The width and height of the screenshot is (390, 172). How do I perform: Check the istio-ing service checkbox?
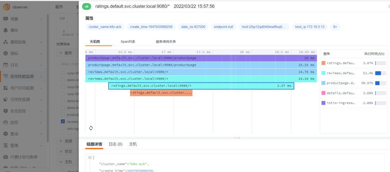coord(63,129)
